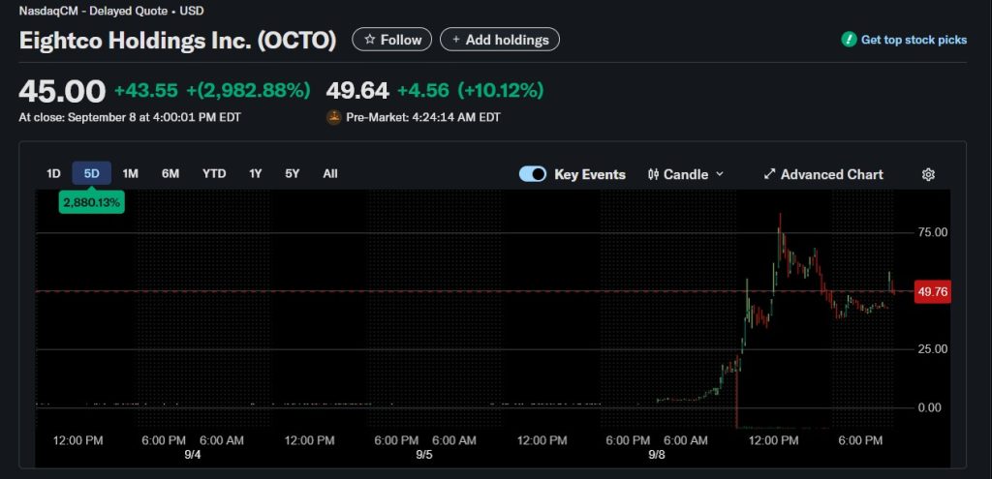The height and width of the screenshot is (479, 992).
Task: Show the 5Y chart range
Action: click(x=292, y=174)
